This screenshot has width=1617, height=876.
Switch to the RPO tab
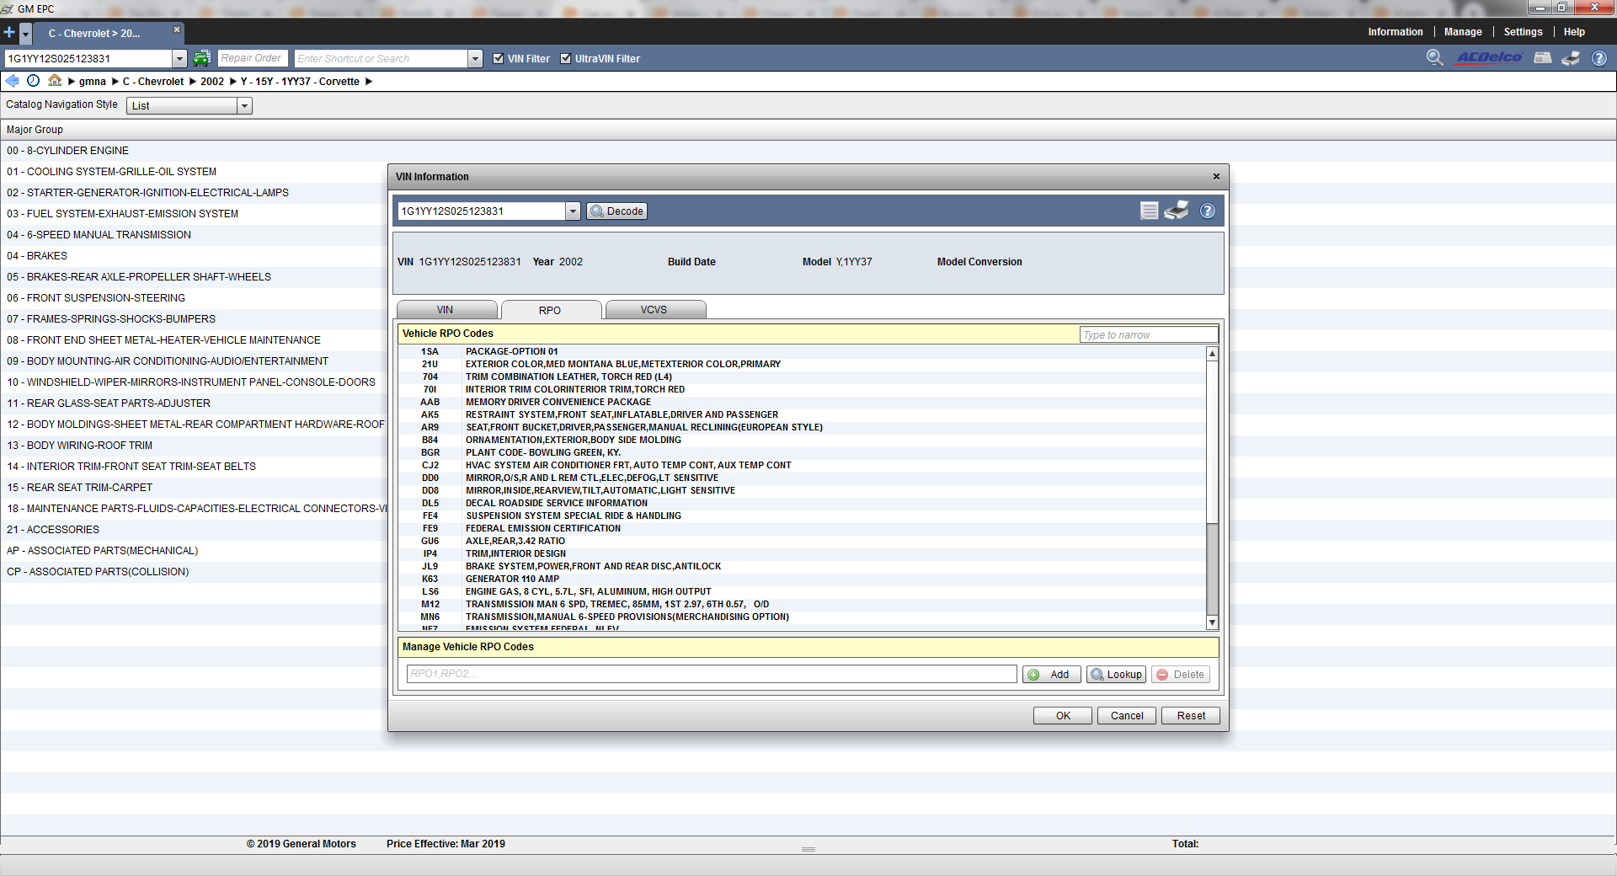point(550,310)
